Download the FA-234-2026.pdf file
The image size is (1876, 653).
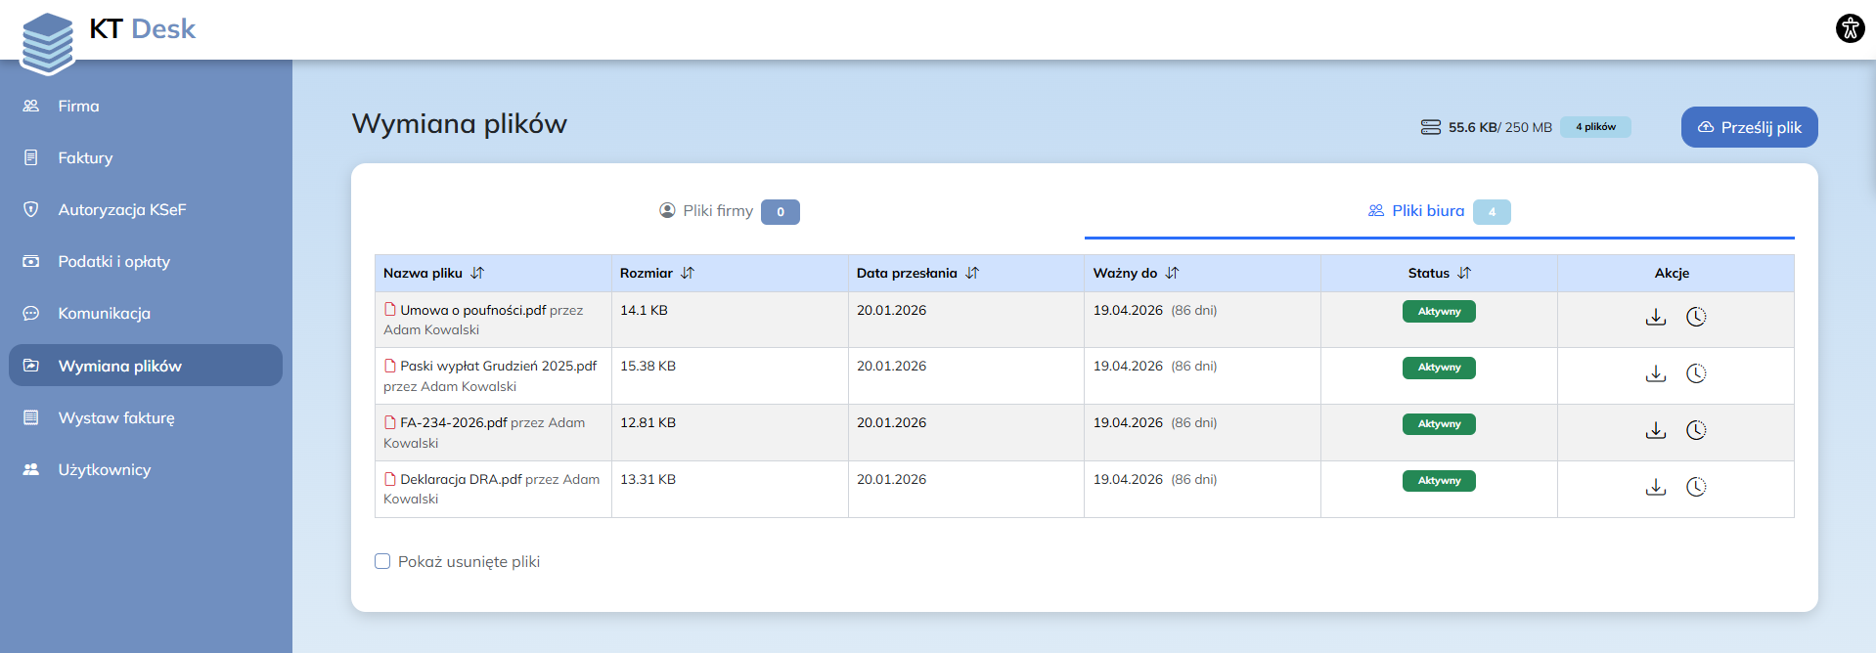pos(1655,430)
